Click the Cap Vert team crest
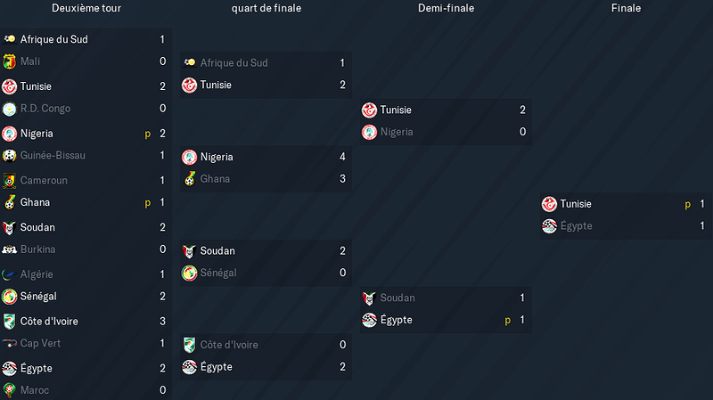This screenshot has height=400, width=713. tap(9, 343)
